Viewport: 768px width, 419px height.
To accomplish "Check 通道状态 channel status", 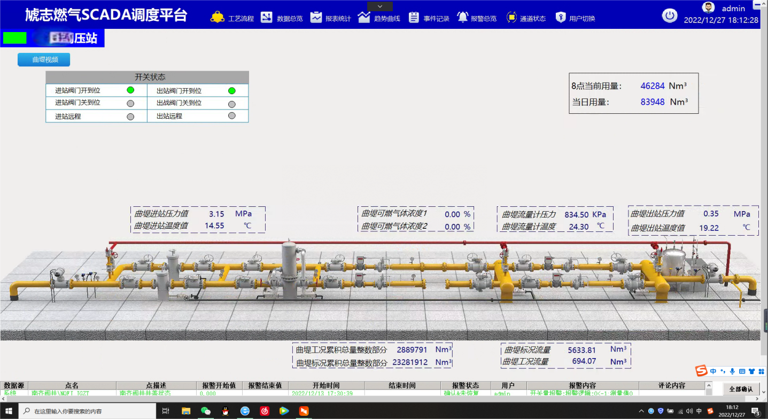I will pos(526,18).
